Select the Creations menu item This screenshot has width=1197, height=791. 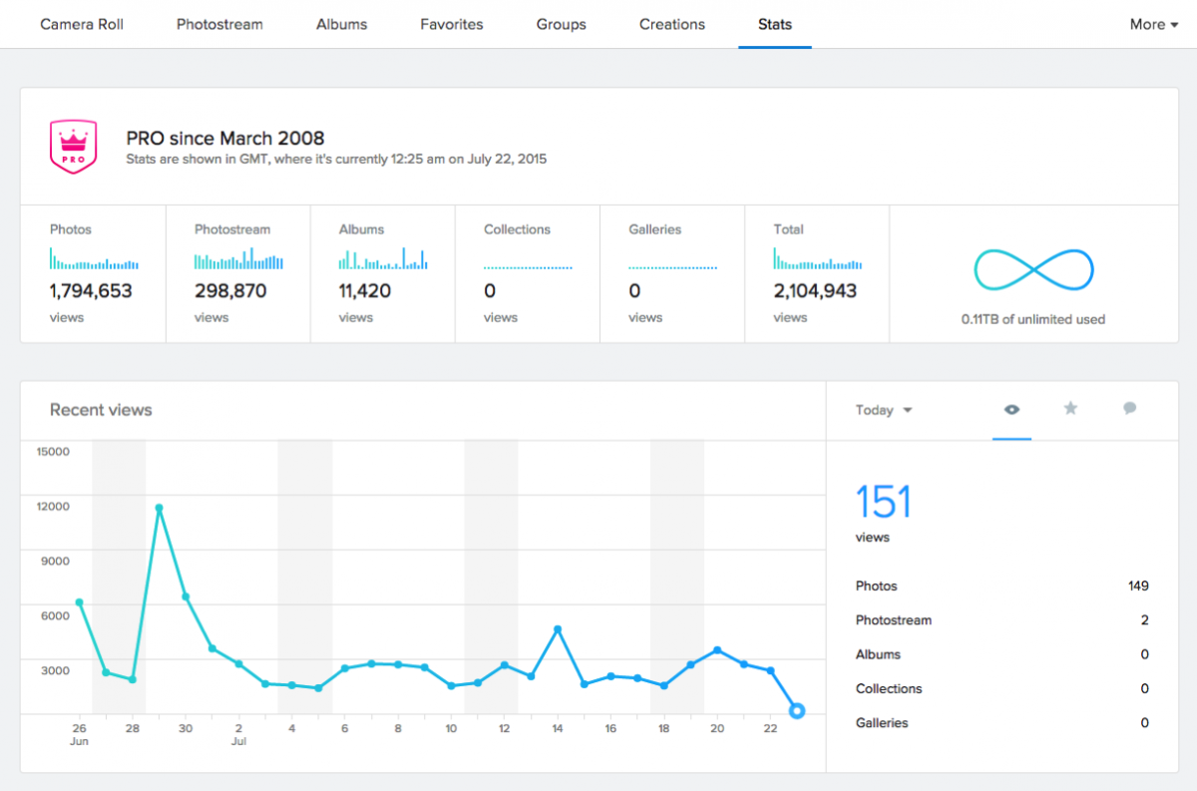pyautogui.click(x=671, y=24)
